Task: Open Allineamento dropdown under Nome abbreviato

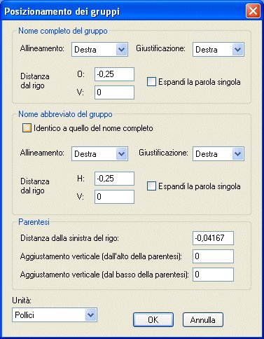Action: [99, 154]
